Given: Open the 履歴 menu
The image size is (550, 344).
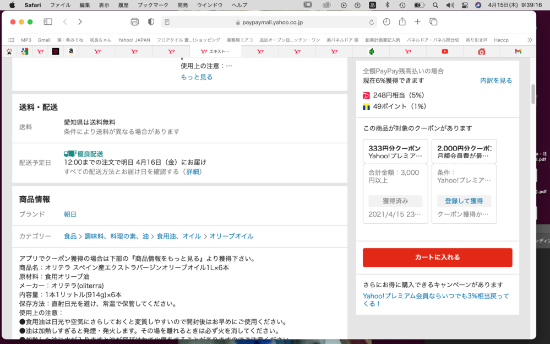Looking at the screenshot, I should (x=123, y=5).
